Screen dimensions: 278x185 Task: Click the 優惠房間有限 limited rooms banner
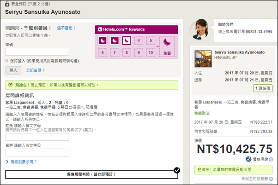tap(91, 174)
